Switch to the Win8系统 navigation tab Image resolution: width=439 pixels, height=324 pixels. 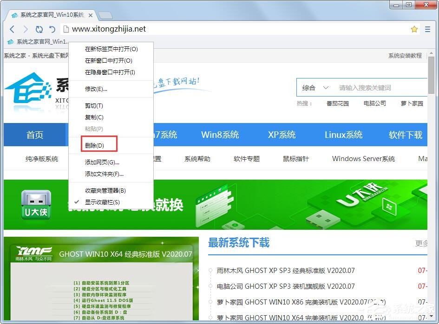pyautogui.click(x=220, y=135)
